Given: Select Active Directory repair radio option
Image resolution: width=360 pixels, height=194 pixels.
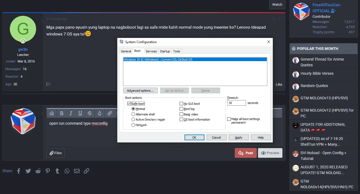Looking at the screenshot, I should pyautogui.click(x=133, y=120).
